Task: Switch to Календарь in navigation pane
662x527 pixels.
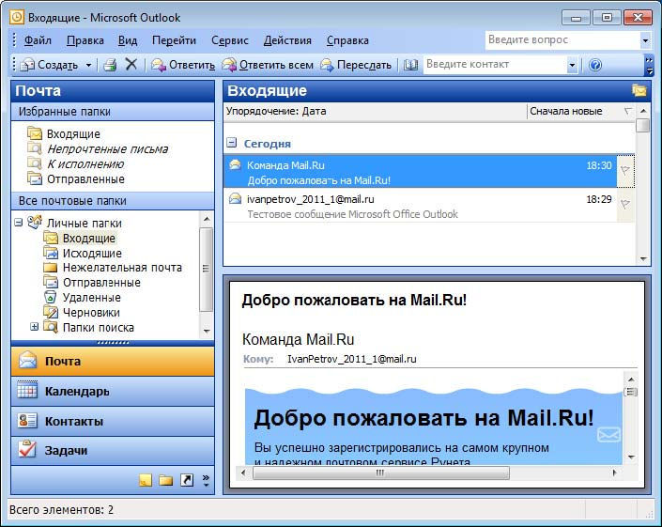Action: (113, 392)
